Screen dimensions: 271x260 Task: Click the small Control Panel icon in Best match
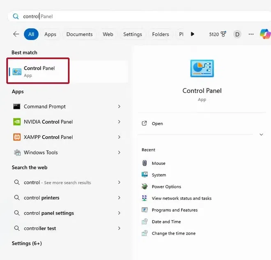[x=17, y=72]
